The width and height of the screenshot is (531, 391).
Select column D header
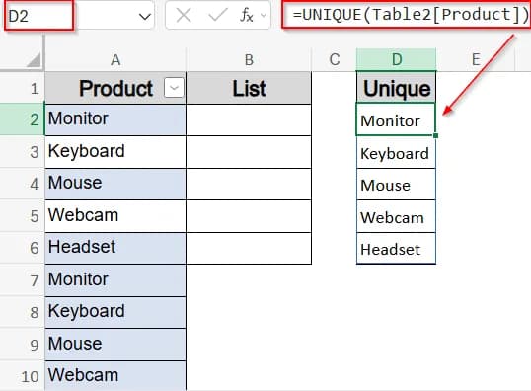[x=396, y=60]
